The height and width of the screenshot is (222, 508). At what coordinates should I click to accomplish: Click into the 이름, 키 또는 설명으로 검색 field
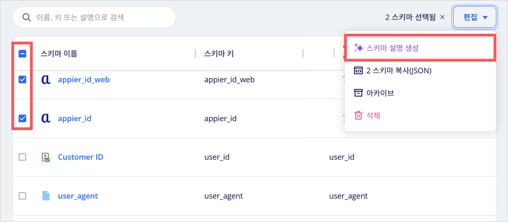(x=94, y=17)
